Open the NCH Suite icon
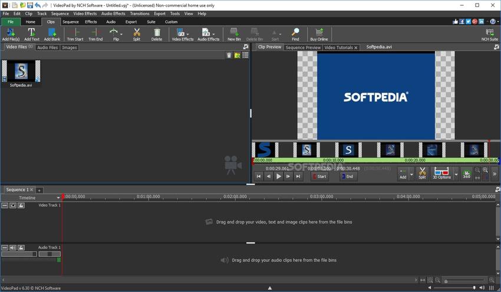 [489, 34]
